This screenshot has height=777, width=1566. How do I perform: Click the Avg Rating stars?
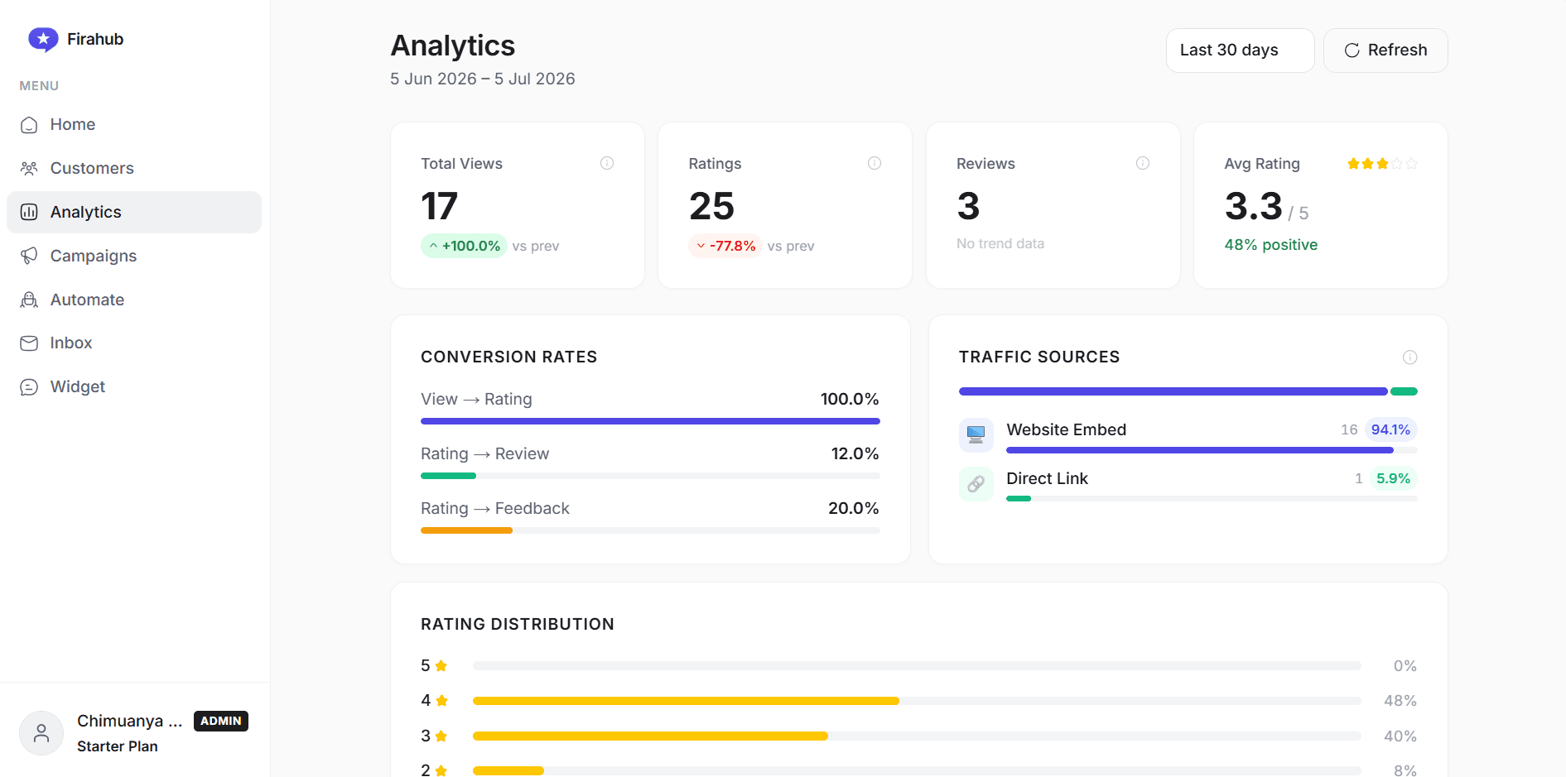coord(1382,164)
